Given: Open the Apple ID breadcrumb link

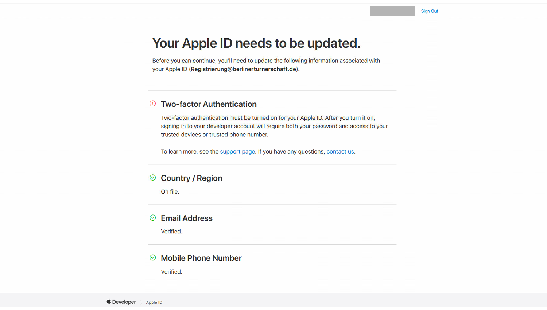Looking at the screenshot, I should point(154,302).
